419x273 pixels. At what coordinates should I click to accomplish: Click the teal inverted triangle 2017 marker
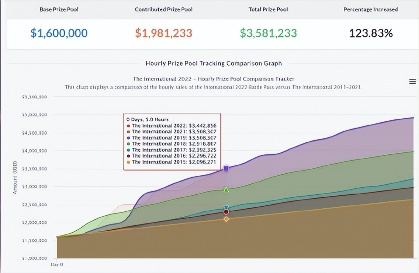click(x=226, y=208)
